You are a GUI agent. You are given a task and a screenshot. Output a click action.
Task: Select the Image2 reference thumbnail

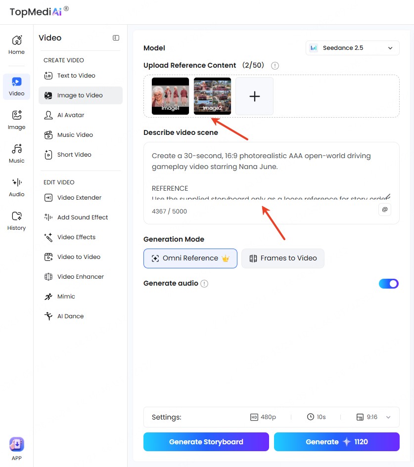[x=212, y=96]
